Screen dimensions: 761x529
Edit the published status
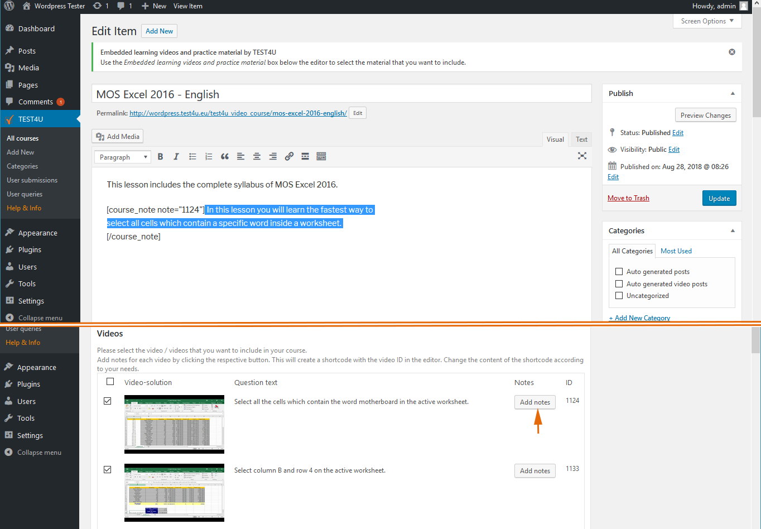point(678,133)
